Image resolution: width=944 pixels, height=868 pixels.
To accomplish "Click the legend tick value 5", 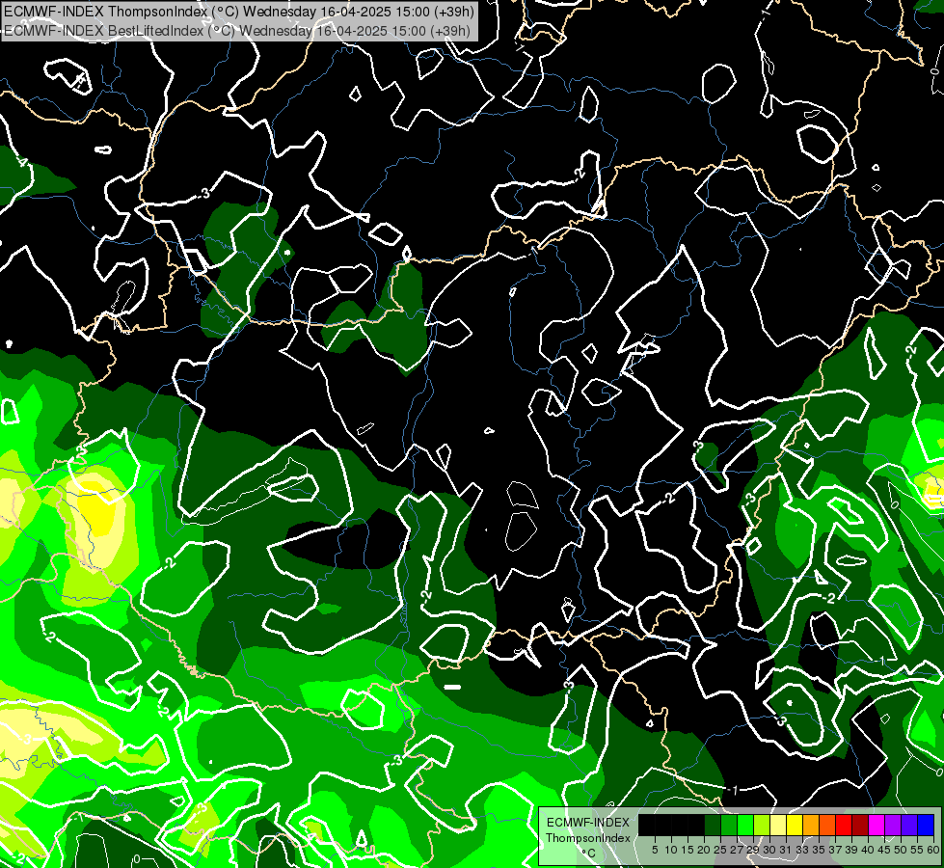I will tap(655, 850).
